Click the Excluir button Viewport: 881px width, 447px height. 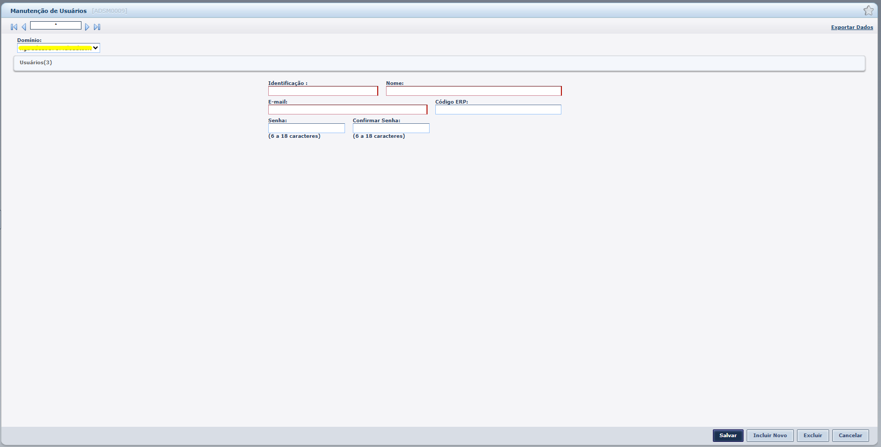tap(813, 436)
